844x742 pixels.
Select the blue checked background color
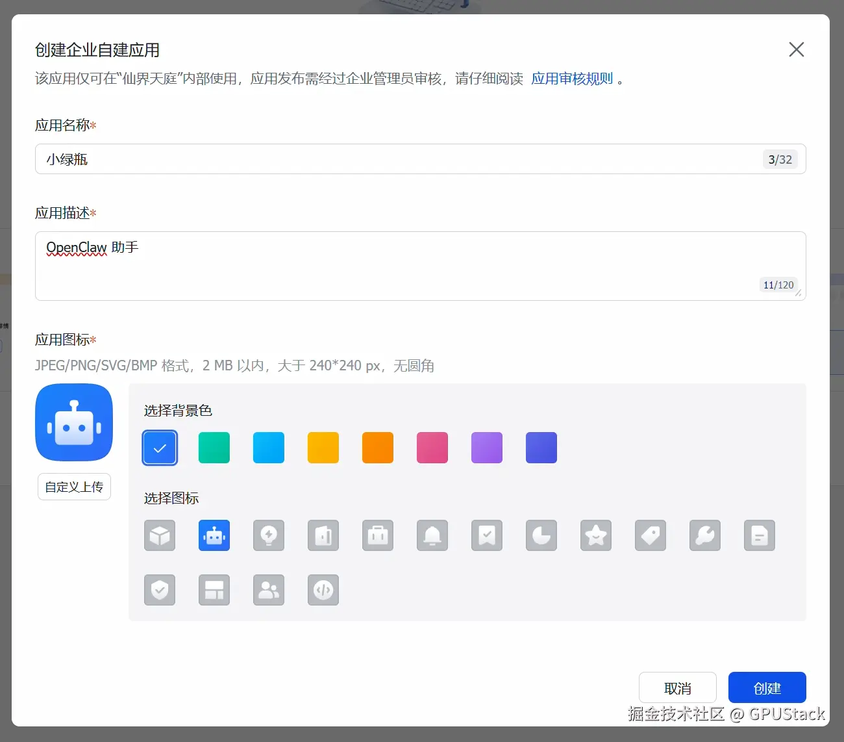[160, 448]
